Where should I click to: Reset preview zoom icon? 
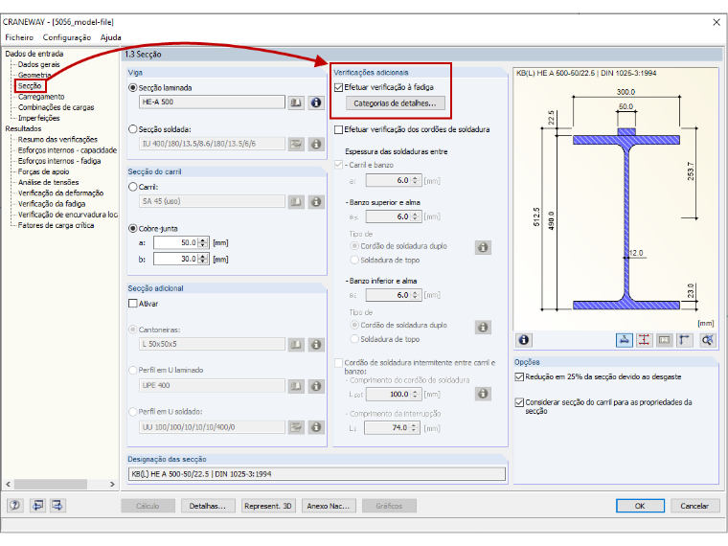707,340
